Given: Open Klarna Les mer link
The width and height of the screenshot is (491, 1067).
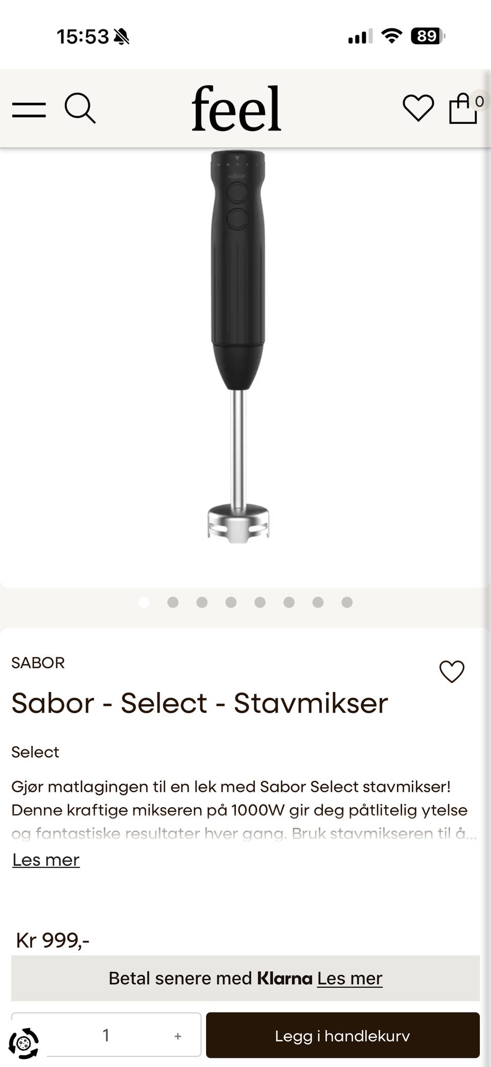Looking at the screenshot, I should point(349,978).
